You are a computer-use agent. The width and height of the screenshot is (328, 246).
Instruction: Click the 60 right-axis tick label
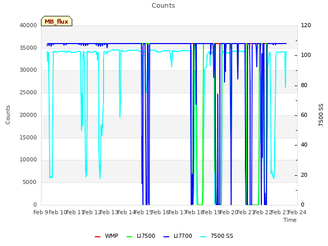coord(304,115)
